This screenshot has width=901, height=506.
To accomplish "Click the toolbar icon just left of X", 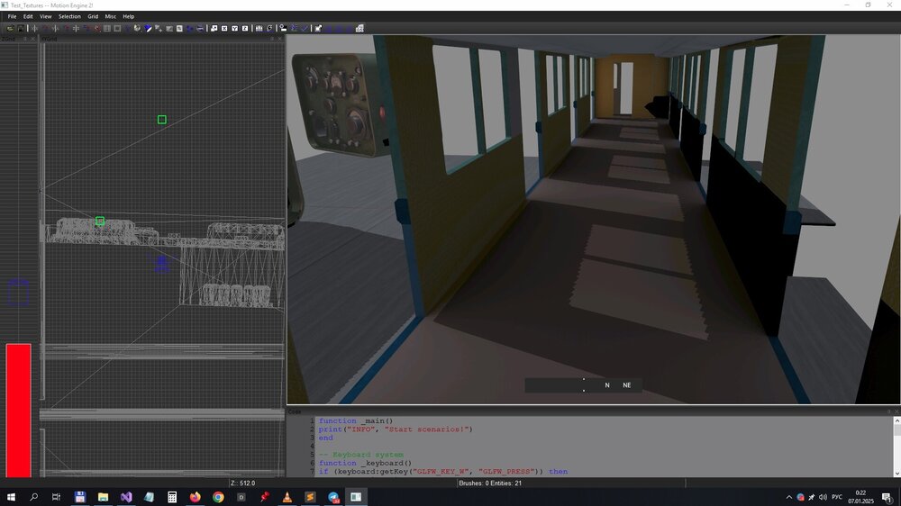I will tap(214, 28).
